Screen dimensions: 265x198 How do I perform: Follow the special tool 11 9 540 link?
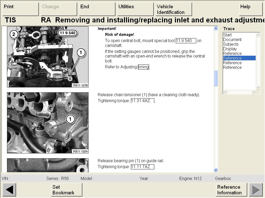click(186, 41)
